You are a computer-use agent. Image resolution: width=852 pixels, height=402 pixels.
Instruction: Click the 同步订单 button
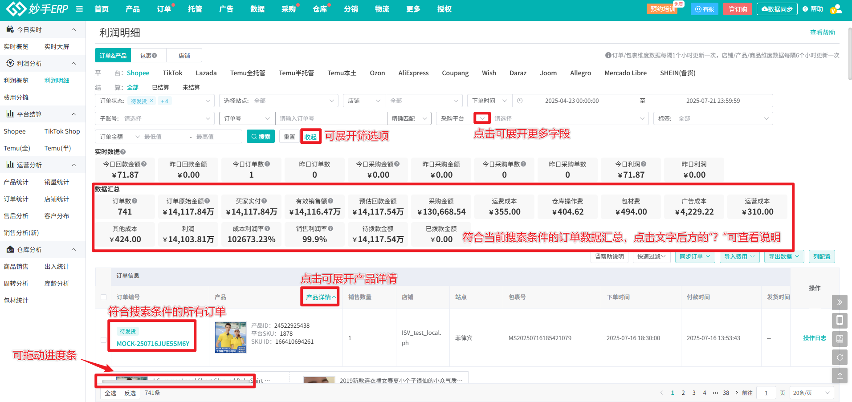coord(695,256)
